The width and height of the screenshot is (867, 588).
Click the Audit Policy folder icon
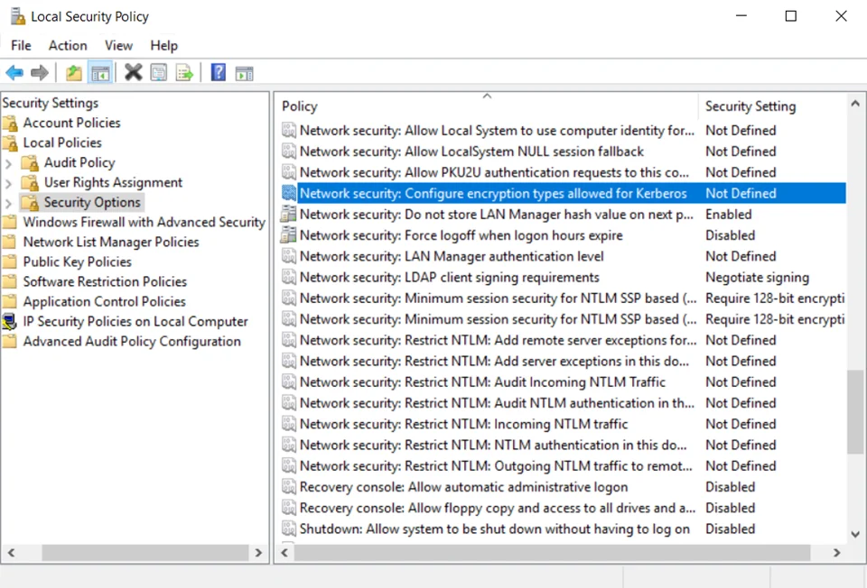[30, 163]
